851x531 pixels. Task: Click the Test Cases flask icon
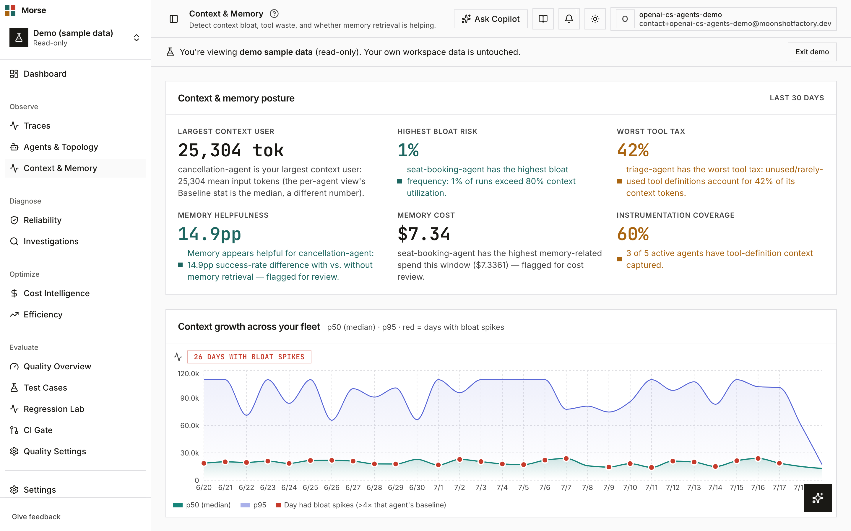click(14, 388)
